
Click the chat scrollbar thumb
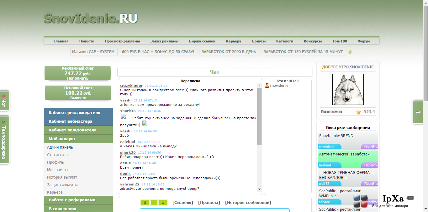(x=259, y=116)
